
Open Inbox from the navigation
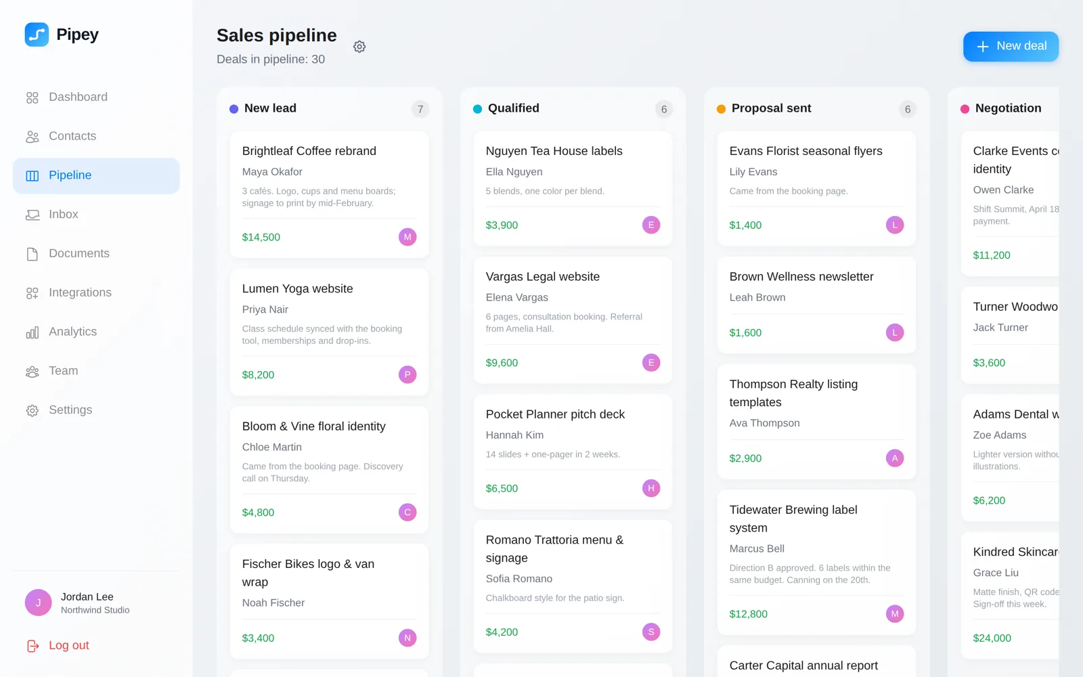pyautogui.click(x=96, y=215)
